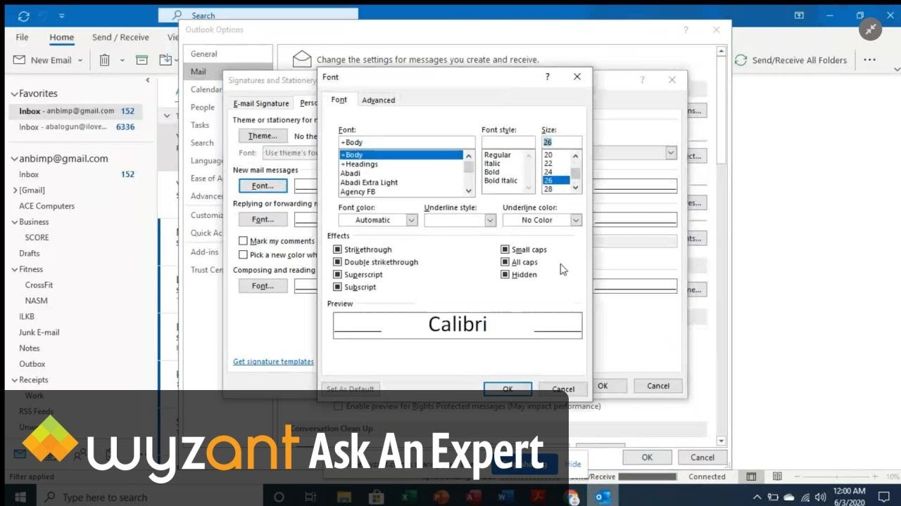Click the normal view icon in status bar
Viewport: 901px width, 506px height.
[x=751, y=476]
